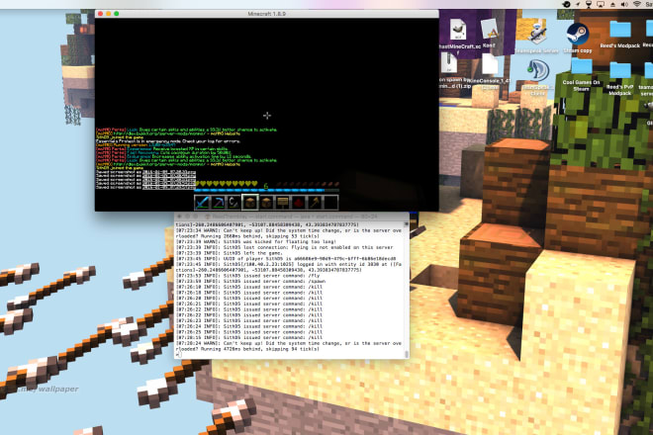
Task: Click the goblet menu bar icon
Action: click(x=589, y=4)
